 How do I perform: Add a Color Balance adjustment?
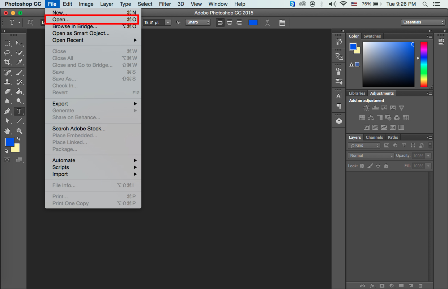[371, 118]
